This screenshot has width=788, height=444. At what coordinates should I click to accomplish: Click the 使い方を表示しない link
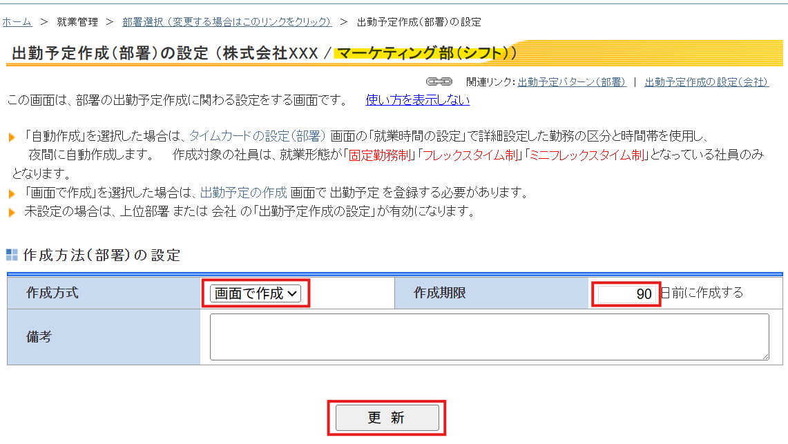(x=417, y=100)
